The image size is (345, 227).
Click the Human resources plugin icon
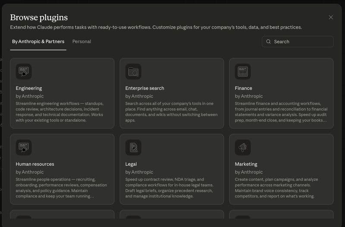point(24,147)
